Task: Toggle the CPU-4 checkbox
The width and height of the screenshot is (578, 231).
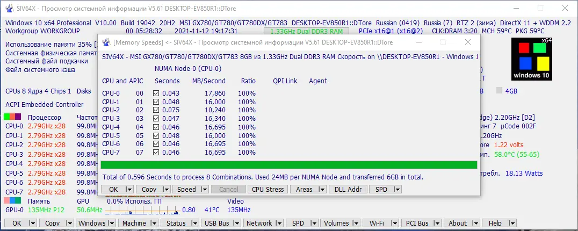Action: pos(156,127)
